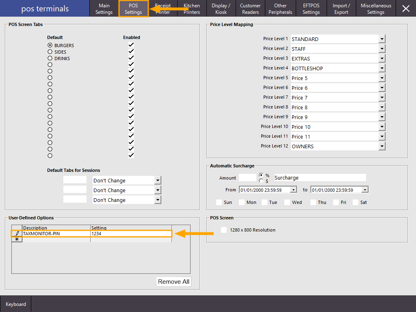Open the Receipt Printer tab
416x312 pixels.
pos(162,8)
